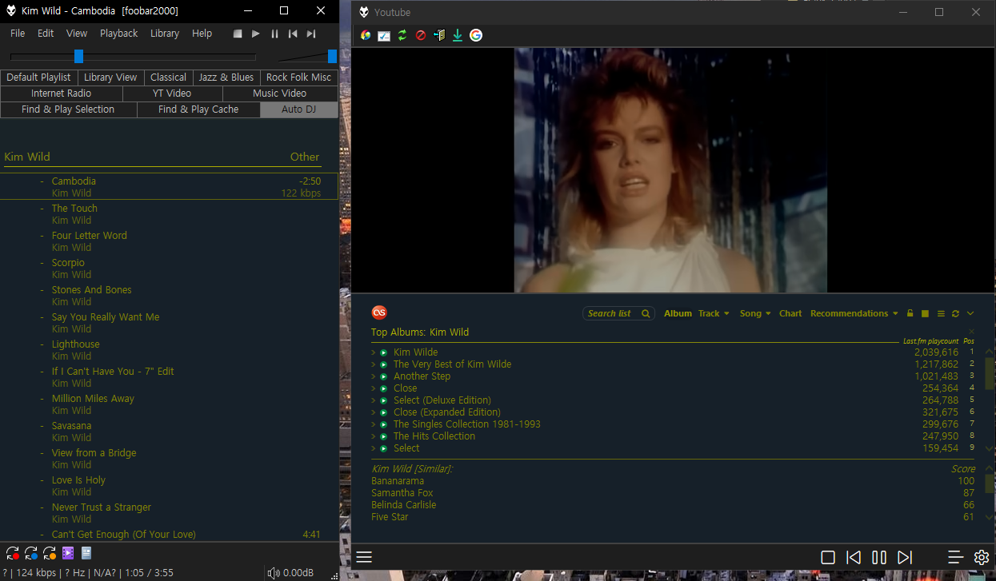Image resolution: width=996 pixels, height=581 pixels.
Task: Expand 'The Very Best of Kim Wilde' row arrow
Action: click(374, 364)
